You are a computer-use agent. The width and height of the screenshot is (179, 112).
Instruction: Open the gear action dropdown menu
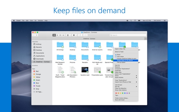point(75,35)
